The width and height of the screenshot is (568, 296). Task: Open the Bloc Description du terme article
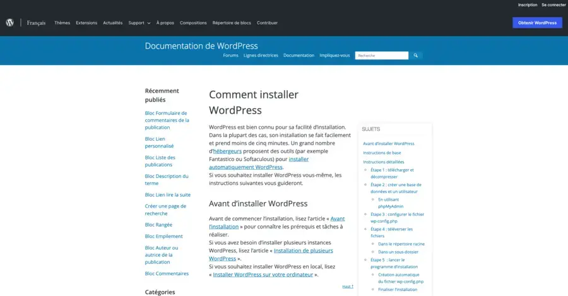pos(167,179)
